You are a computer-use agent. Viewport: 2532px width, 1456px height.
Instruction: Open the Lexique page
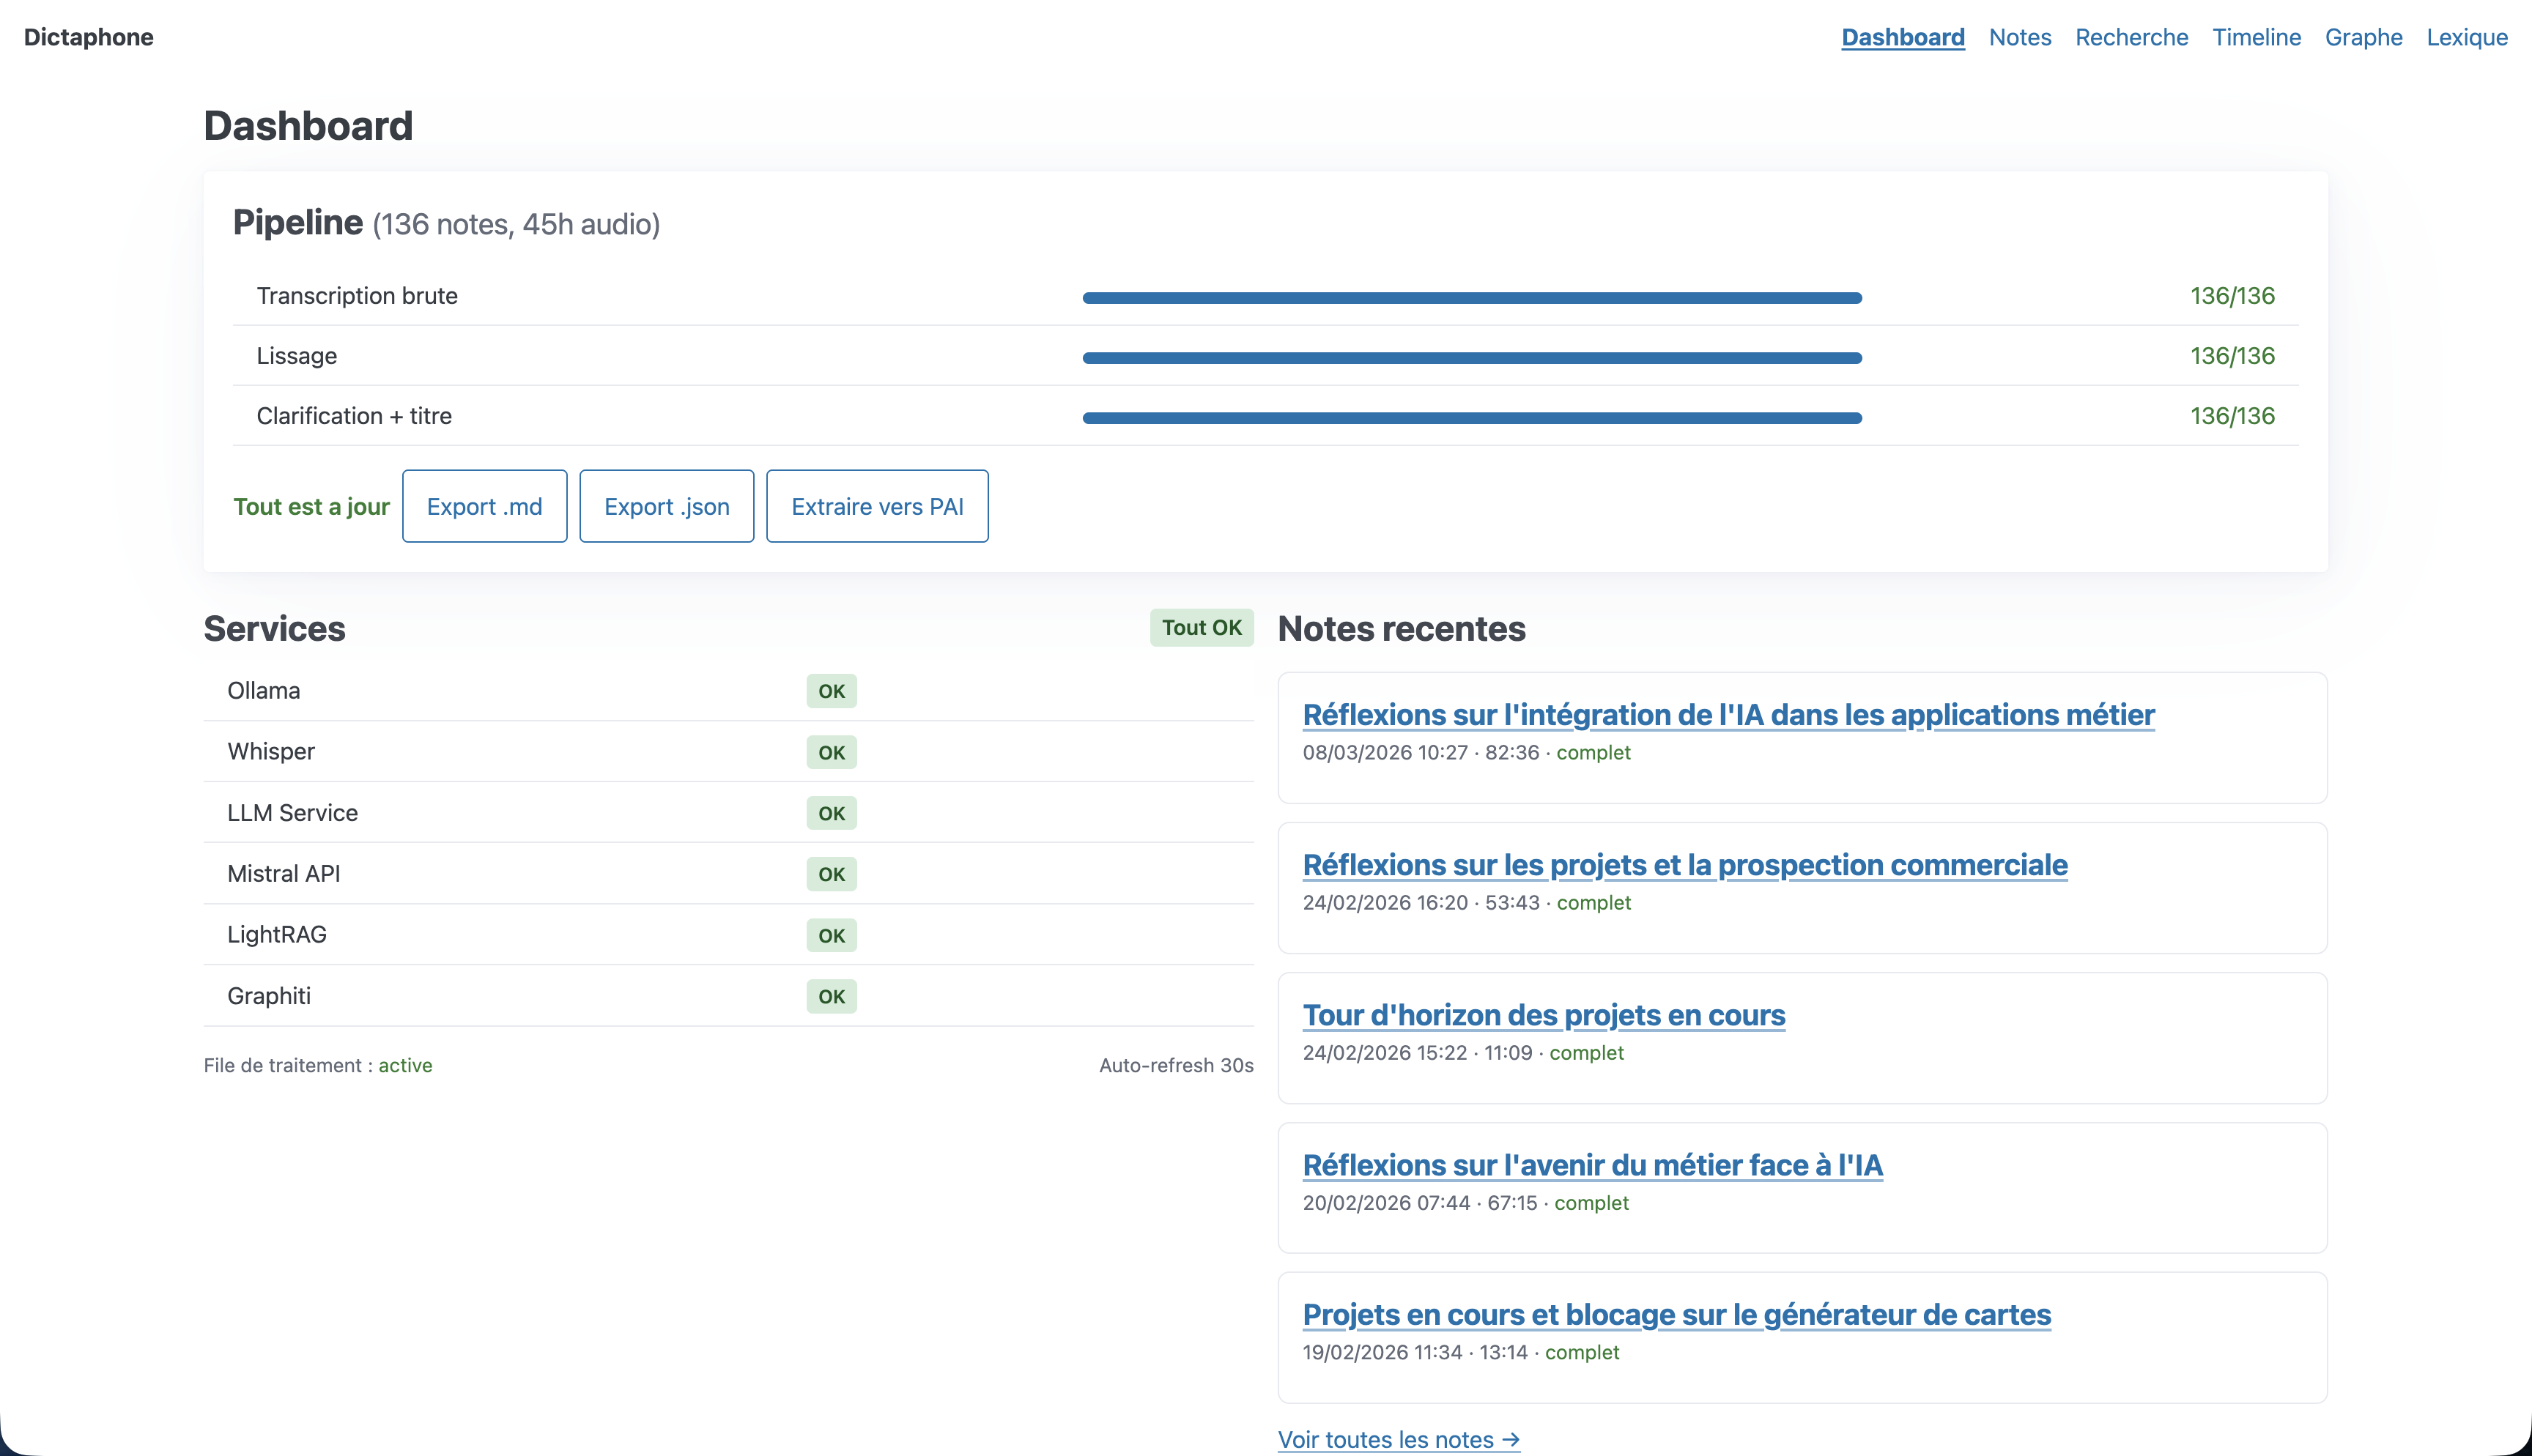click(x=2467, y=37)
